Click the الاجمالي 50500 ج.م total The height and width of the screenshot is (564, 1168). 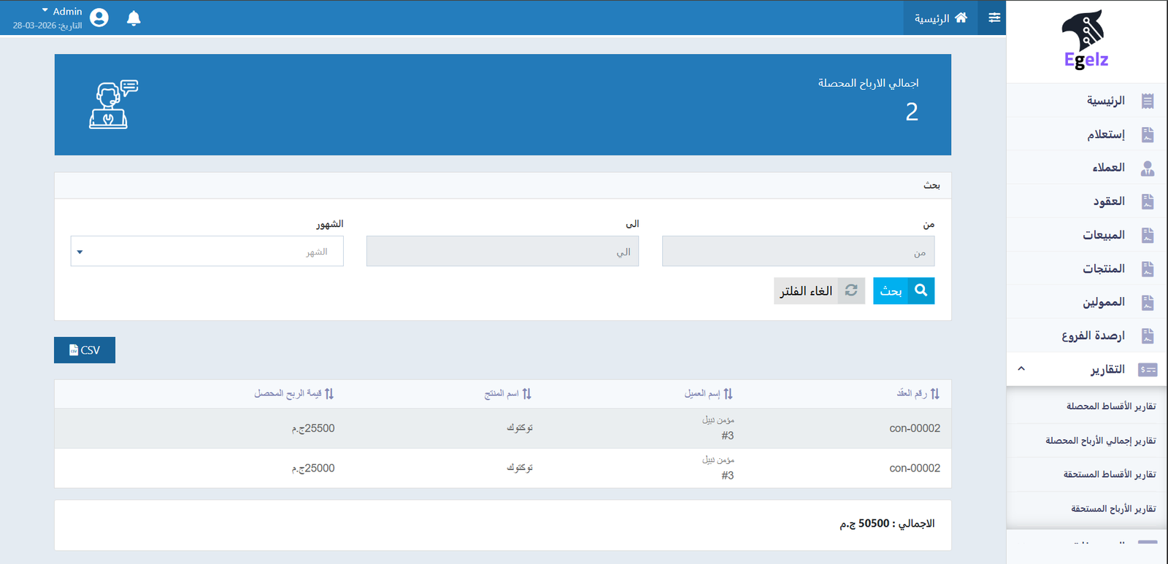(887, 524)
